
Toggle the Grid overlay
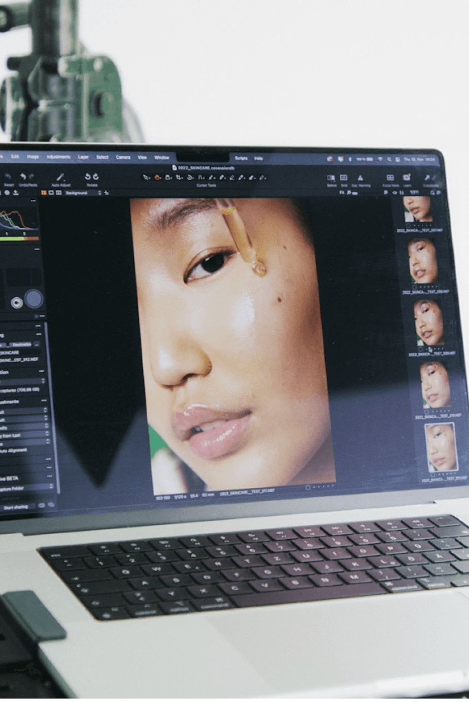click(x=344, y=178)
